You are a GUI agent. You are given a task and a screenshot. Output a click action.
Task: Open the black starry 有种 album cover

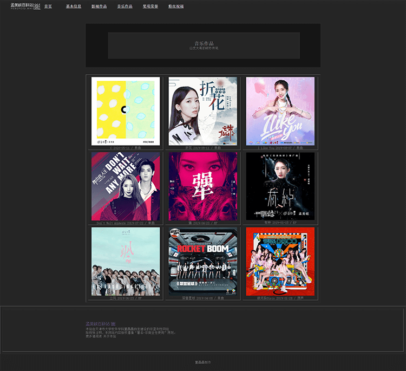coord(280,186)
